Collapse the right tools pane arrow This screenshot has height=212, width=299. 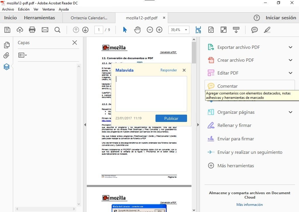198,125
